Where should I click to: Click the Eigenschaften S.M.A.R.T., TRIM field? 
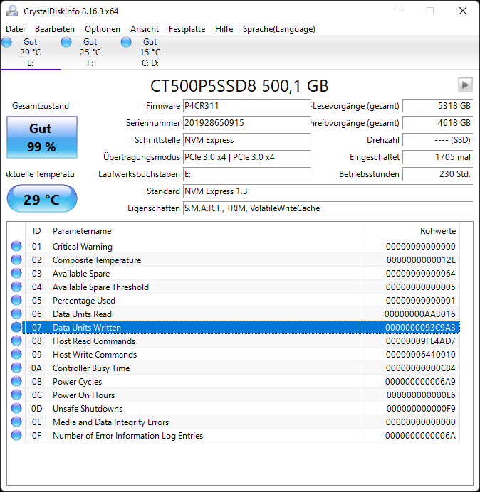[x=328, y=208]
